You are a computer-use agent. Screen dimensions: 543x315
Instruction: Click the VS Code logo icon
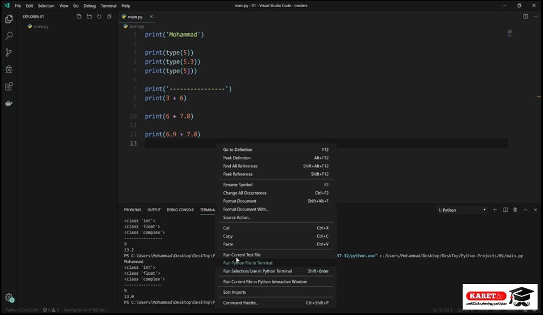(7, 5)
